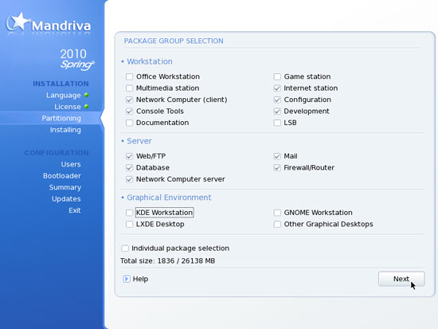Viewport: 438px width, 329px height.
Task: Check the Other Graphical Desktops option
Action: (x=277, y=224)
